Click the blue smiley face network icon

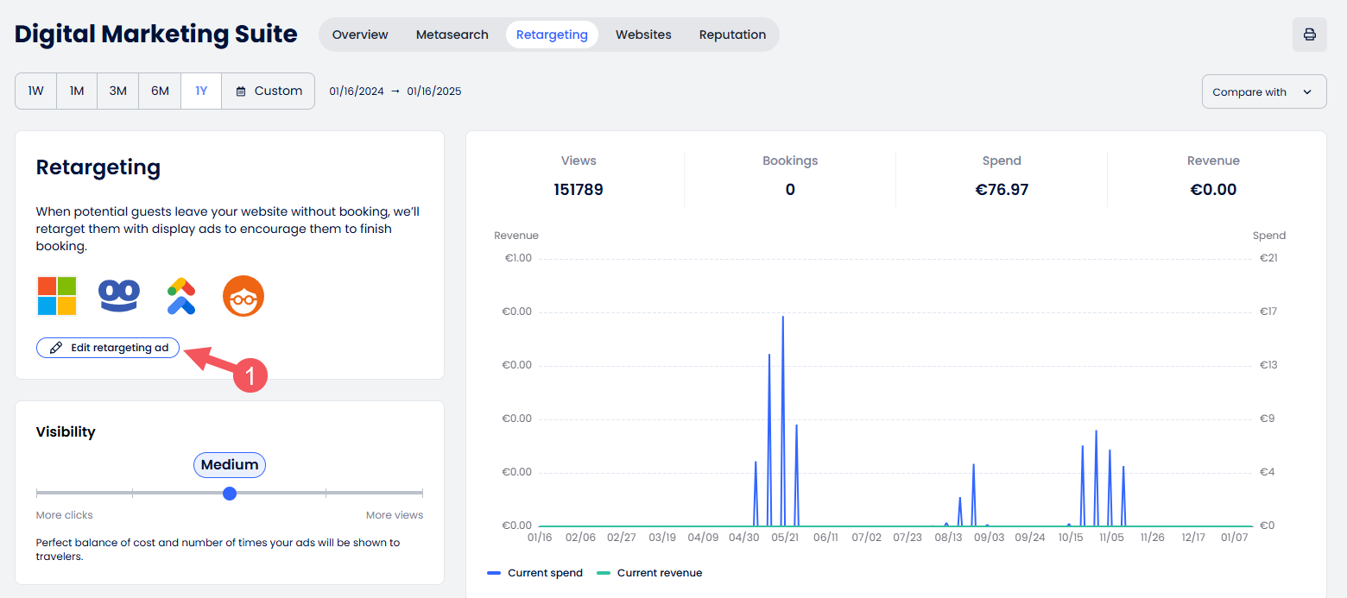click(x=119, y=296)
